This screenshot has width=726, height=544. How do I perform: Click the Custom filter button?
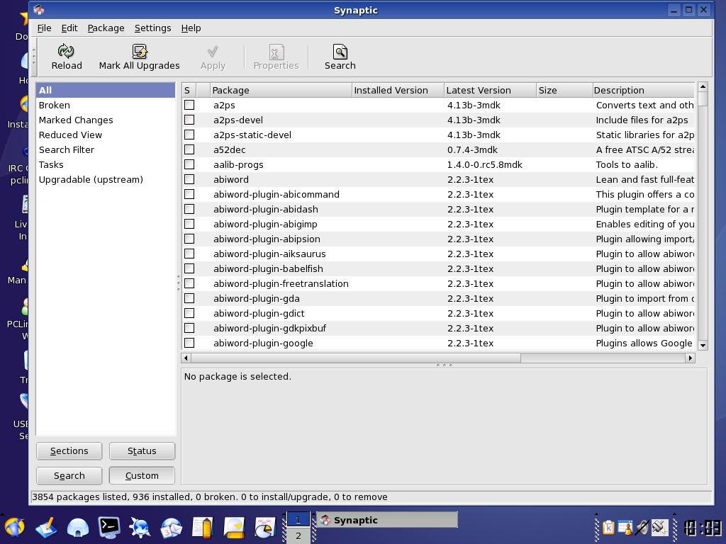pyautogui.click(x=142, y=475)
